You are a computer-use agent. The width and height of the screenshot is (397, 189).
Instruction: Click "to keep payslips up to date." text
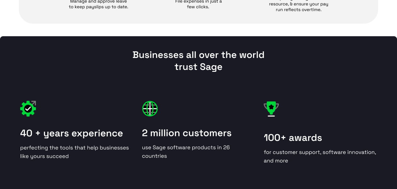[x=99, y=7]
